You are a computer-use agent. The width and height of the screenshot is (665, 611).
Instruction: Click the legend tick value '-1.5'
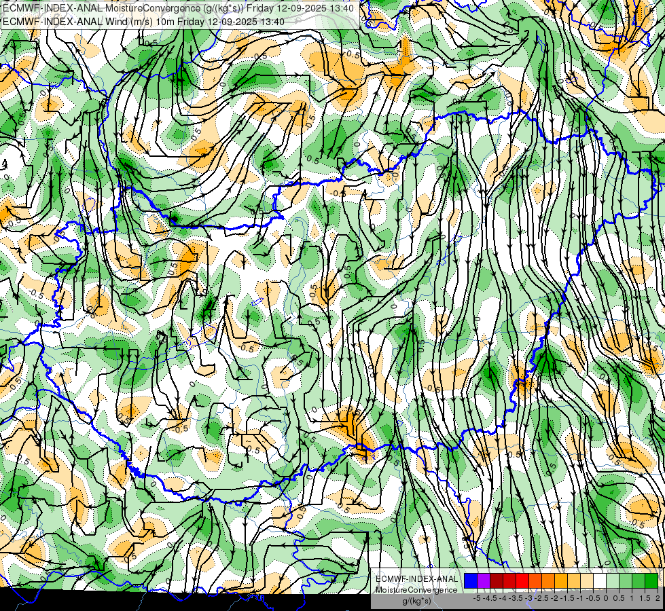coord(567,598)
